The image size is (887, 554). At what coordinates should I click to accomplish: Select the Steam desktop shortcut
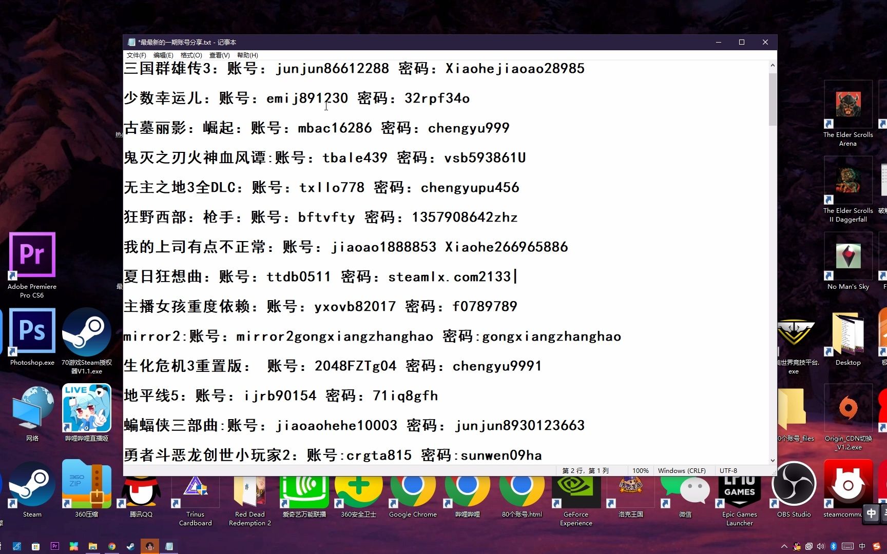(32, 490)
